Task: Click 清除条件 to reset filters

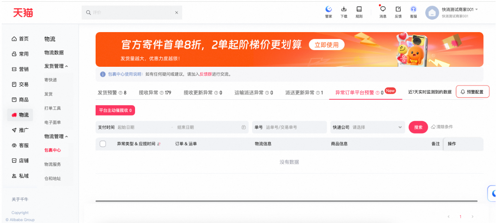Action: 442,127
